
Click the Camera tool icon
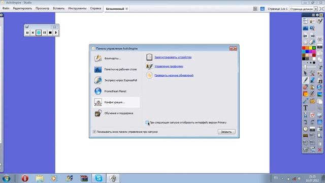pos(319,80)
